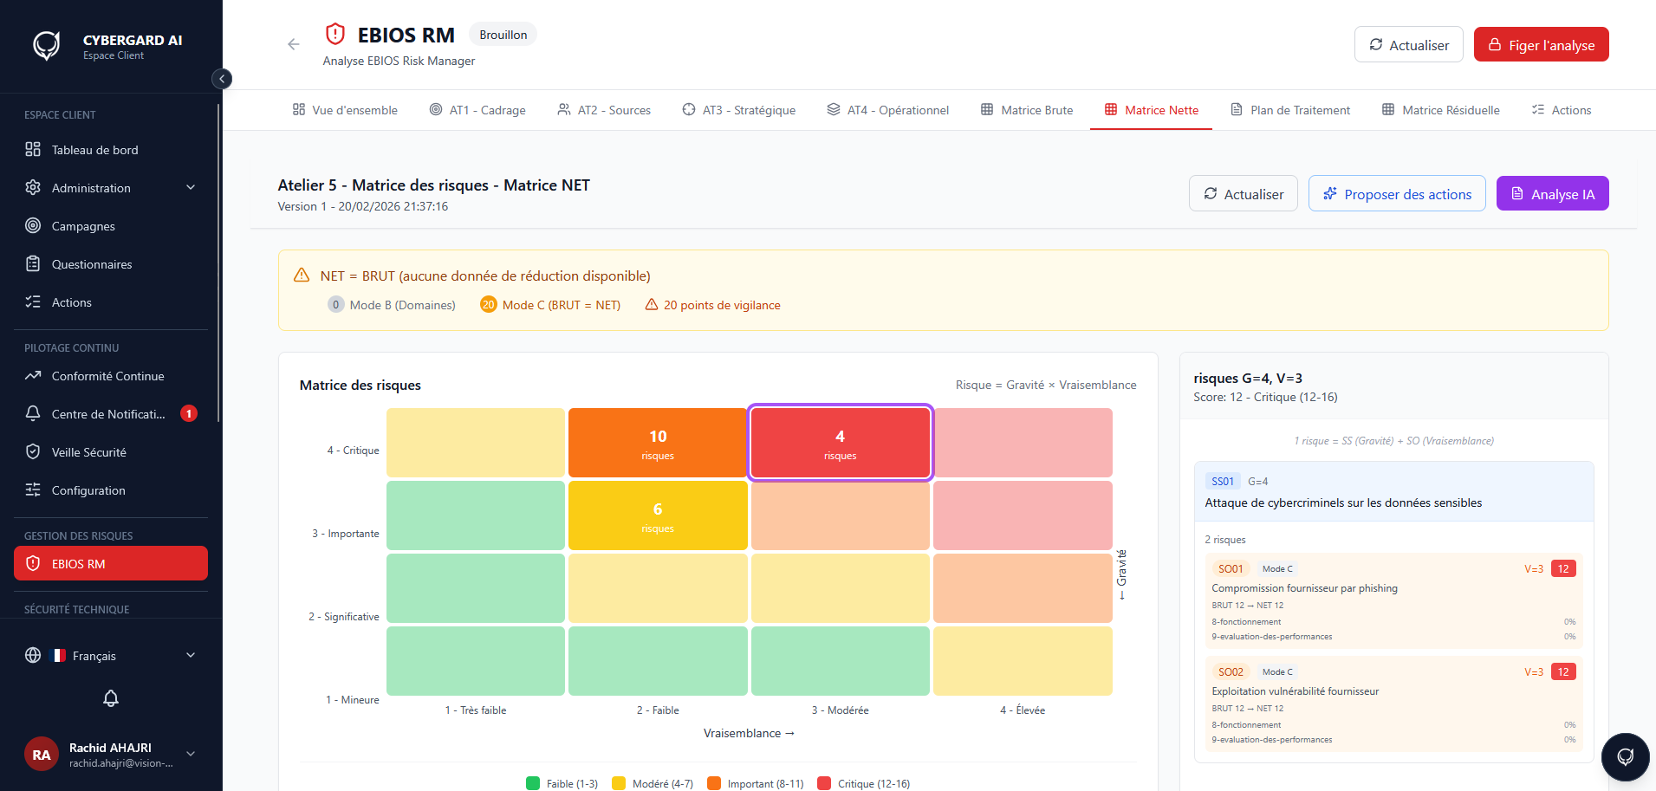Image resolution: width=1656 pixels, height=791 pixels.
Task: Expand the Rachid AHAJRI account menu
Action: coord(111,755)
